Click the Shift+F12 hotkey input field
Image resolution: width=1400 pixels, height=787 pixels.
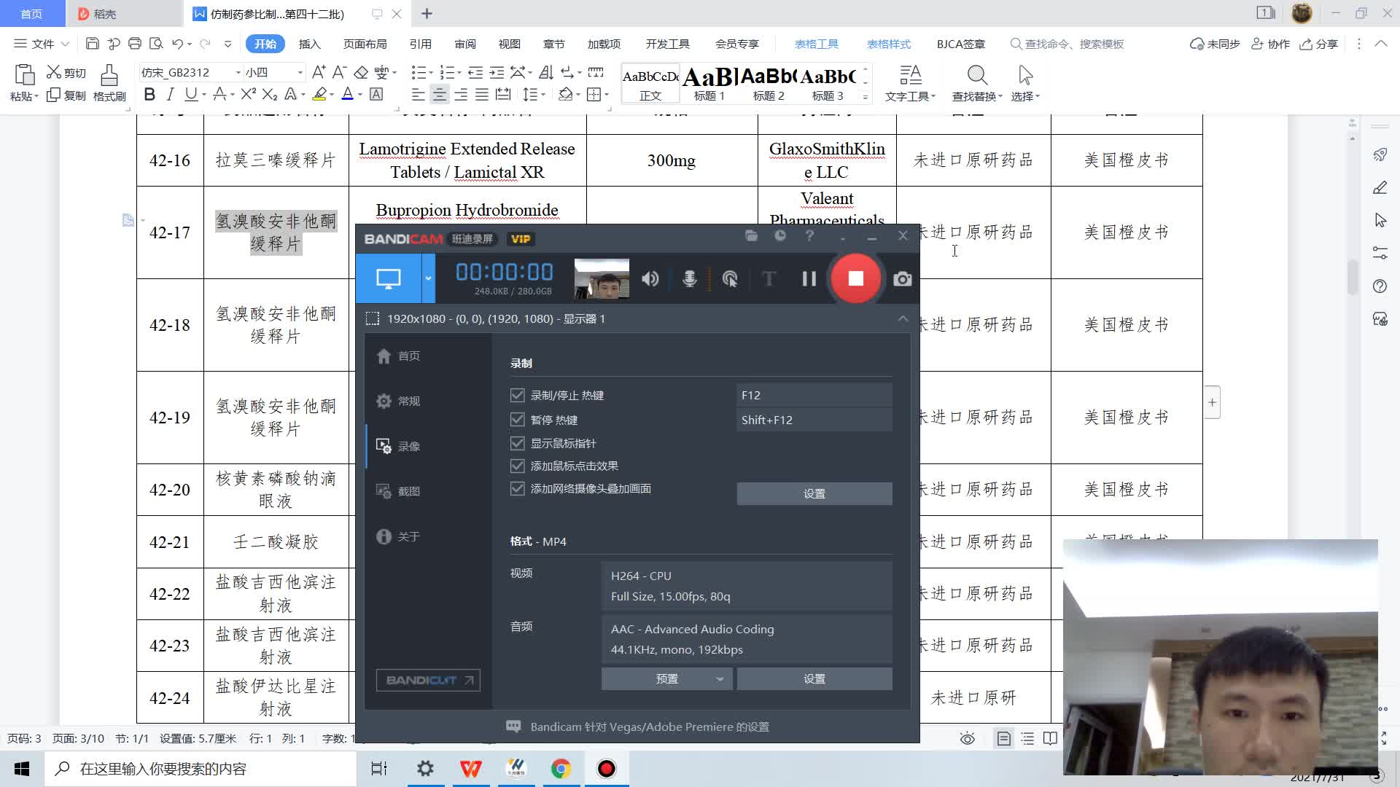click(814, 420)
